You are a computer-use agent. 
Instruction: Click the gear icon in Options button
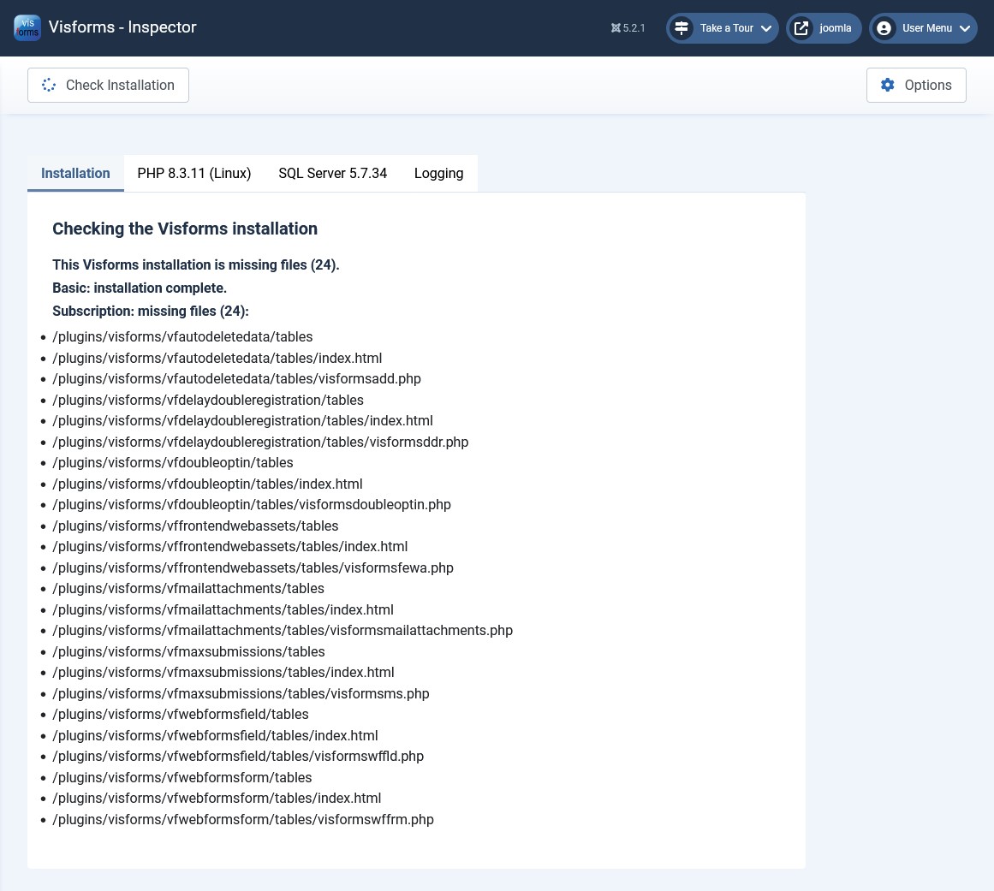click(888, 85)
